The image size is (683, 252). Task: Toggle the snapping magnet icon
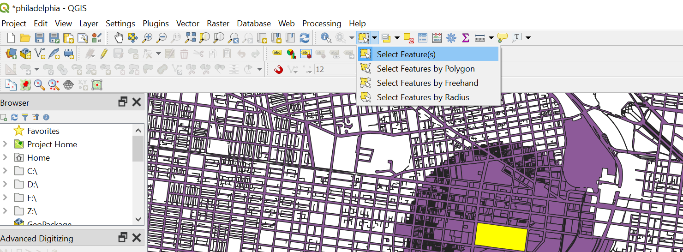coord(278,70)
